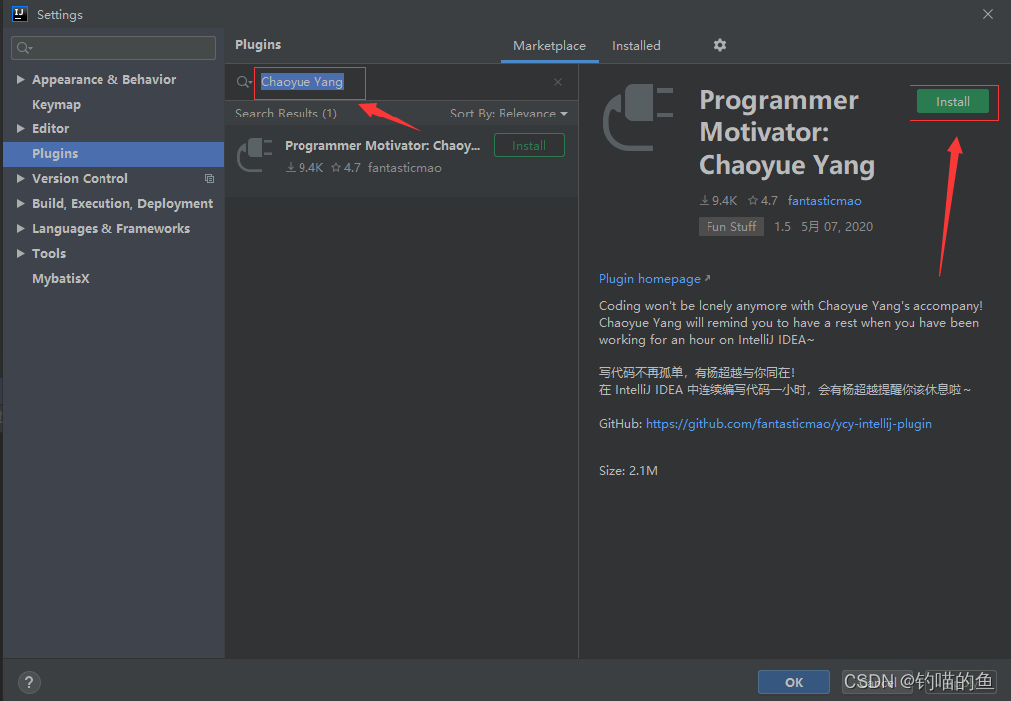The image size is (1011, 701).
Task: Expand Appearance & Behavior section
Action: point(21,79)
